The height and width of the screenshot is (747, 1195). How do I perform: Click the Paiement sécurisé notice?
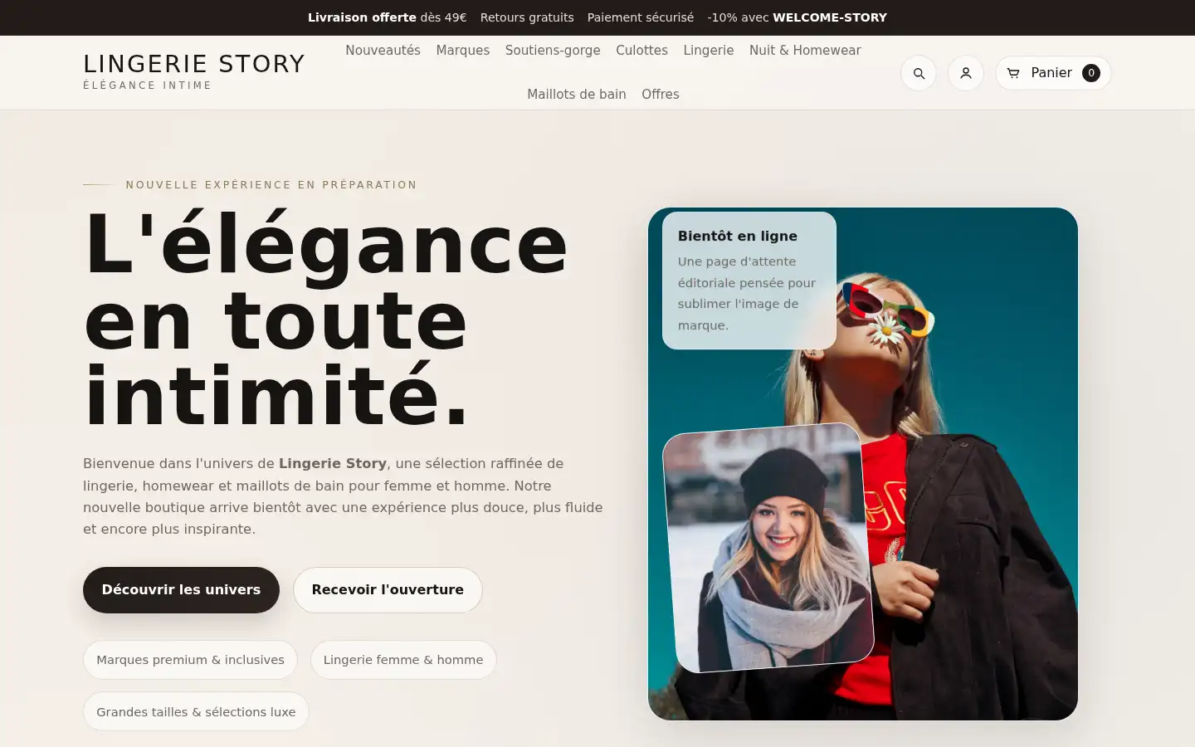click(641, 17)
